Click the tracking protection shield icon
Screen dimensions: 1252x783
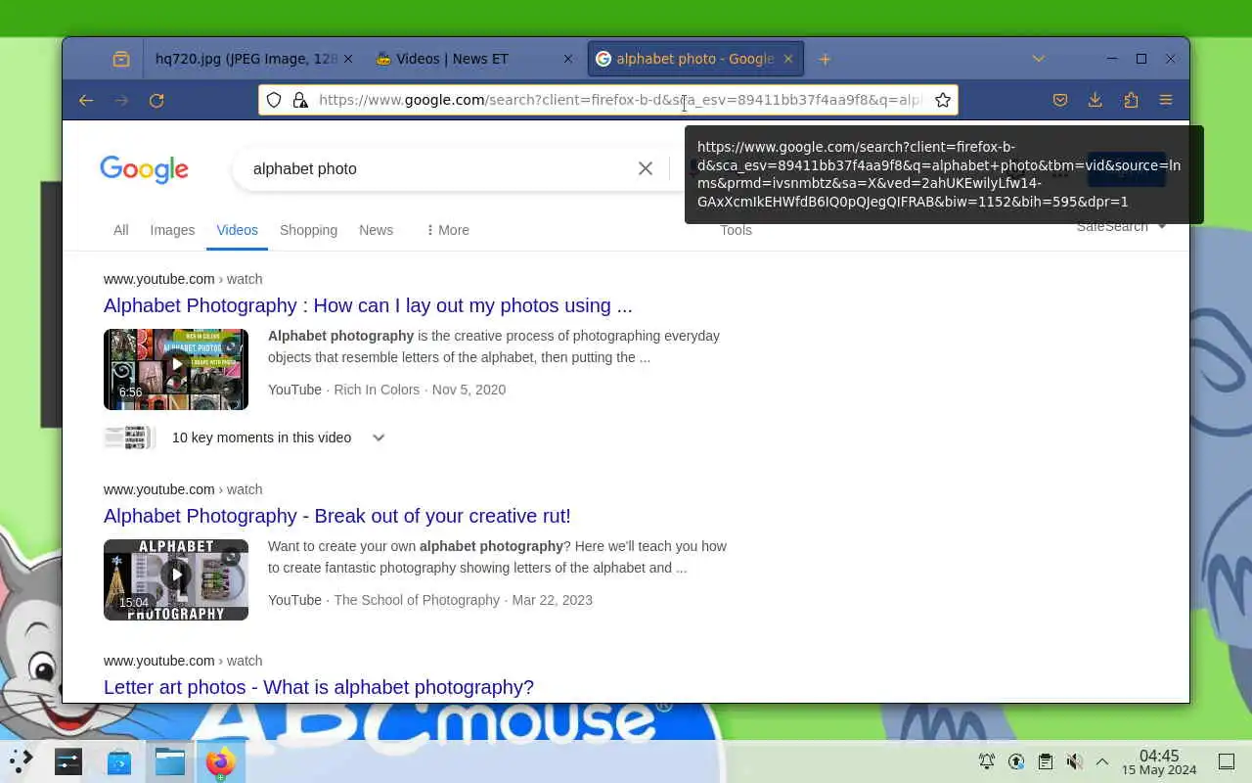[x=275, y=100]
